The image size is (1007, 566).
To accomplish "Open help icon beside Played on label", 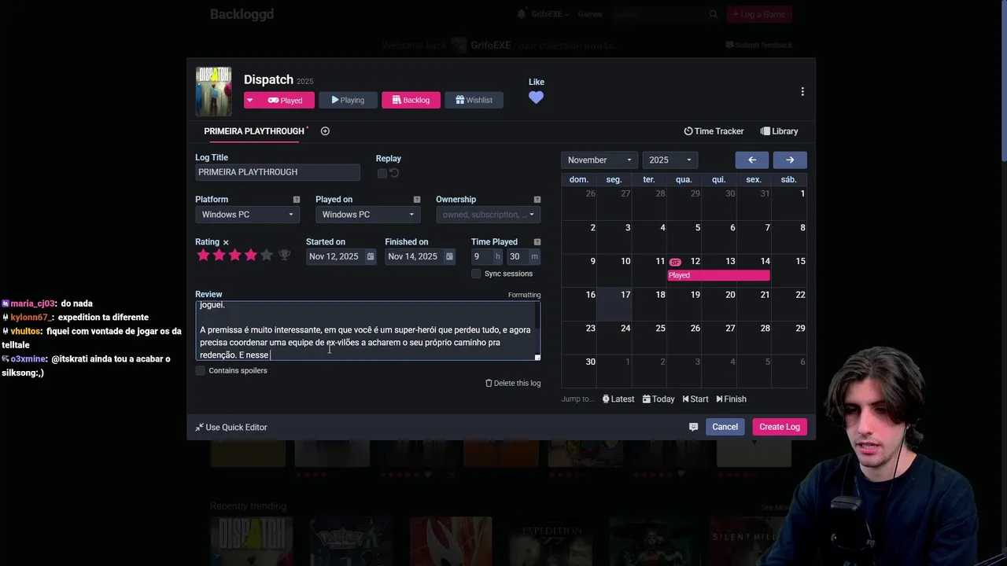I will pos(417,200).
